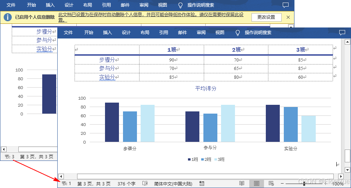Click the front window vertical scroll down arrow
Viewport: 351px width, 188px height.
coord(347,170)
